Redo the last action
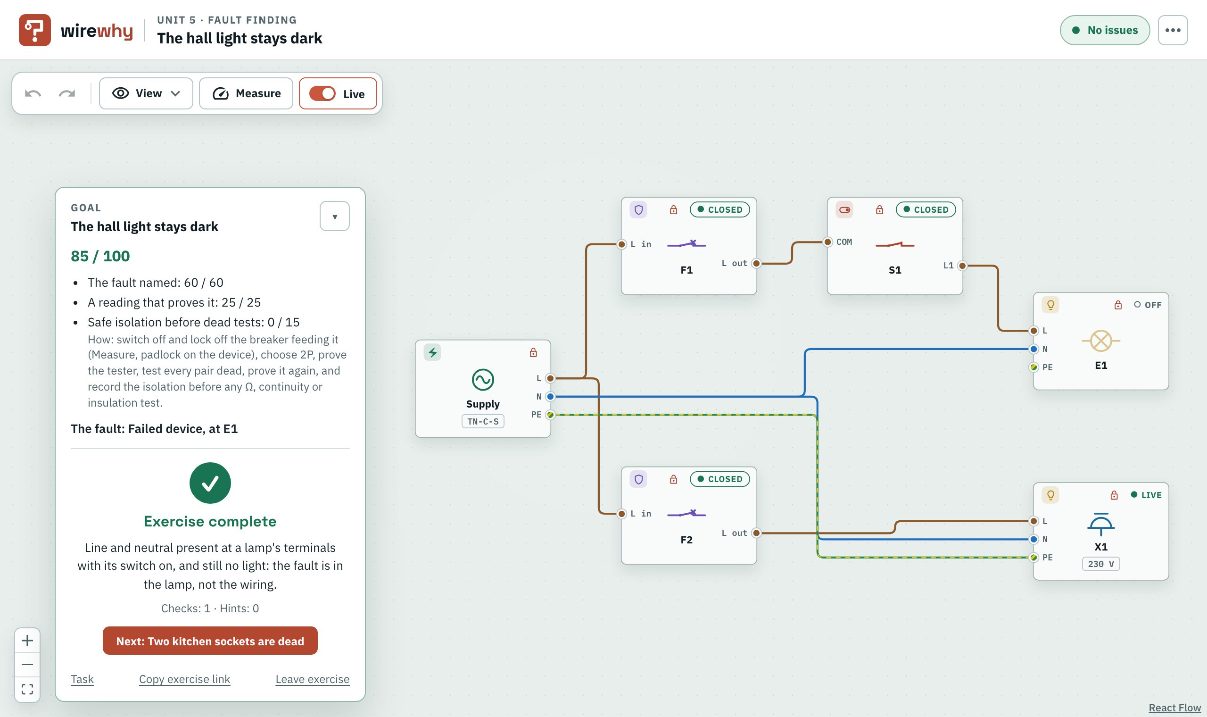The width and height of the screenshot is (1207, 717). coord(67,93)
